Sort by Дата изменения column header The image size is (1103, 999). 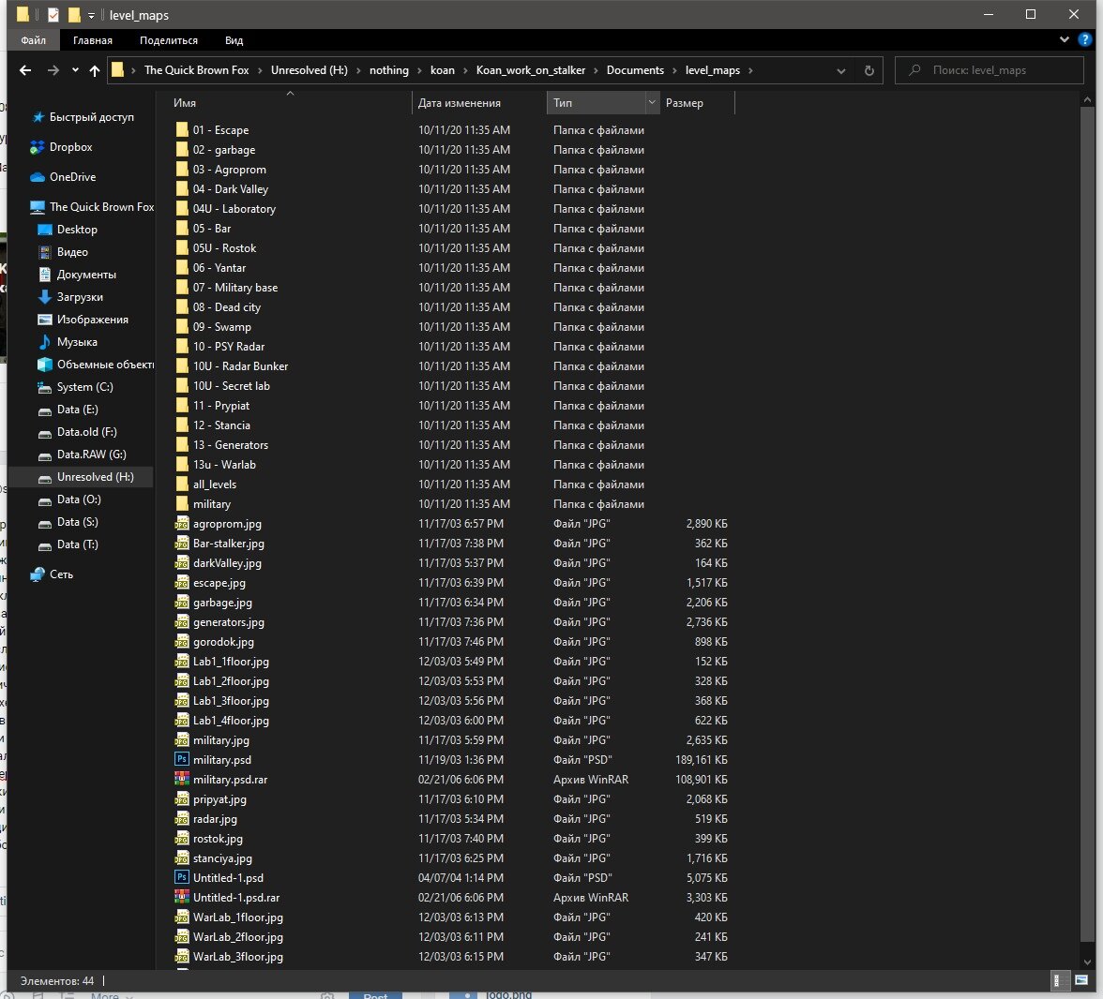tap(460, 103)
